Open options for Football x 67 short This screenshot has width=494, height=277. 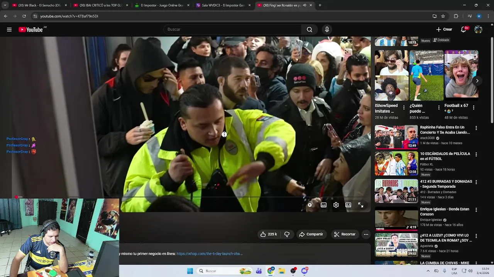coord(474,108)
